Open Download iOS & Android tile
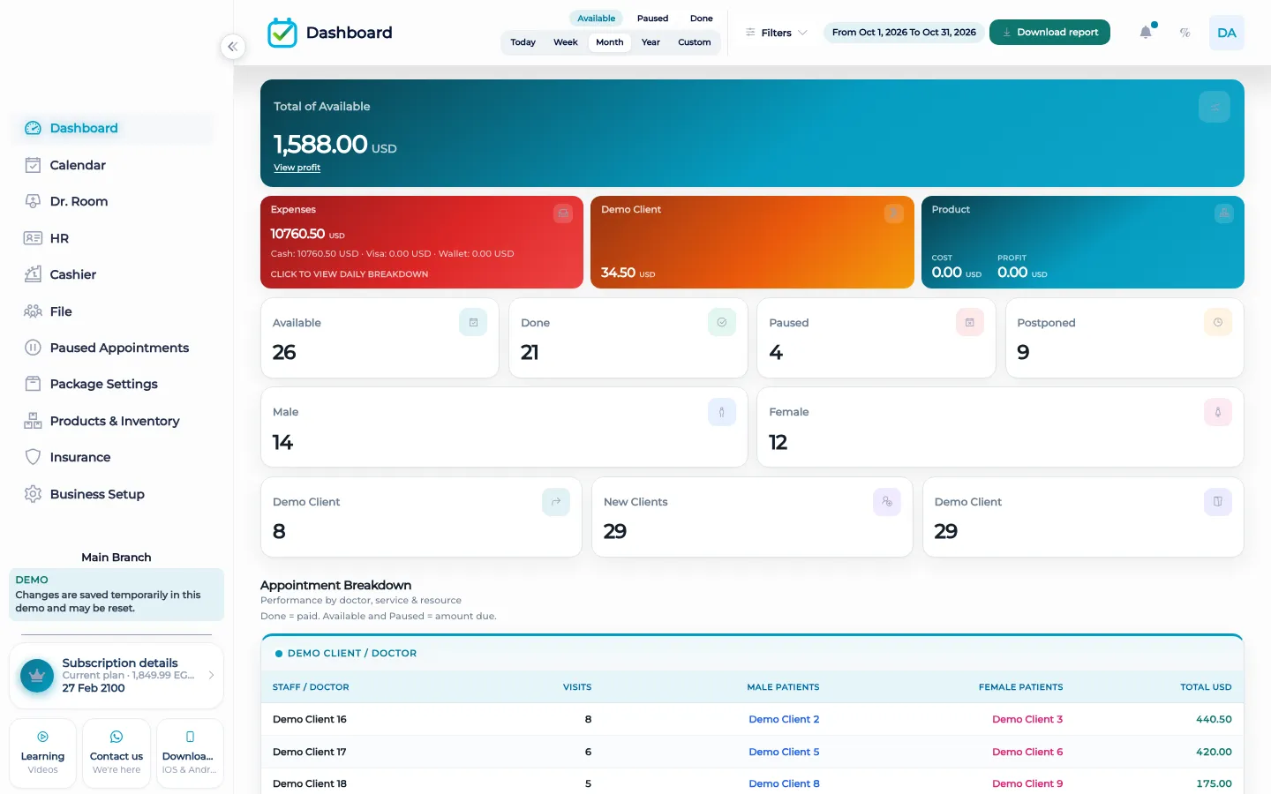The height and width of the screenshot is (794, 1271). point(190,753)
